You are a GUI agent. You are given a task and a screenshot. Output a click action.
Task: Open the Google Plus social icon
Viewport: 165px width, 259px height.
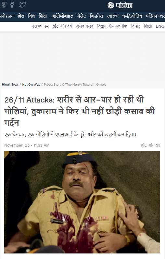click(4, 5)
